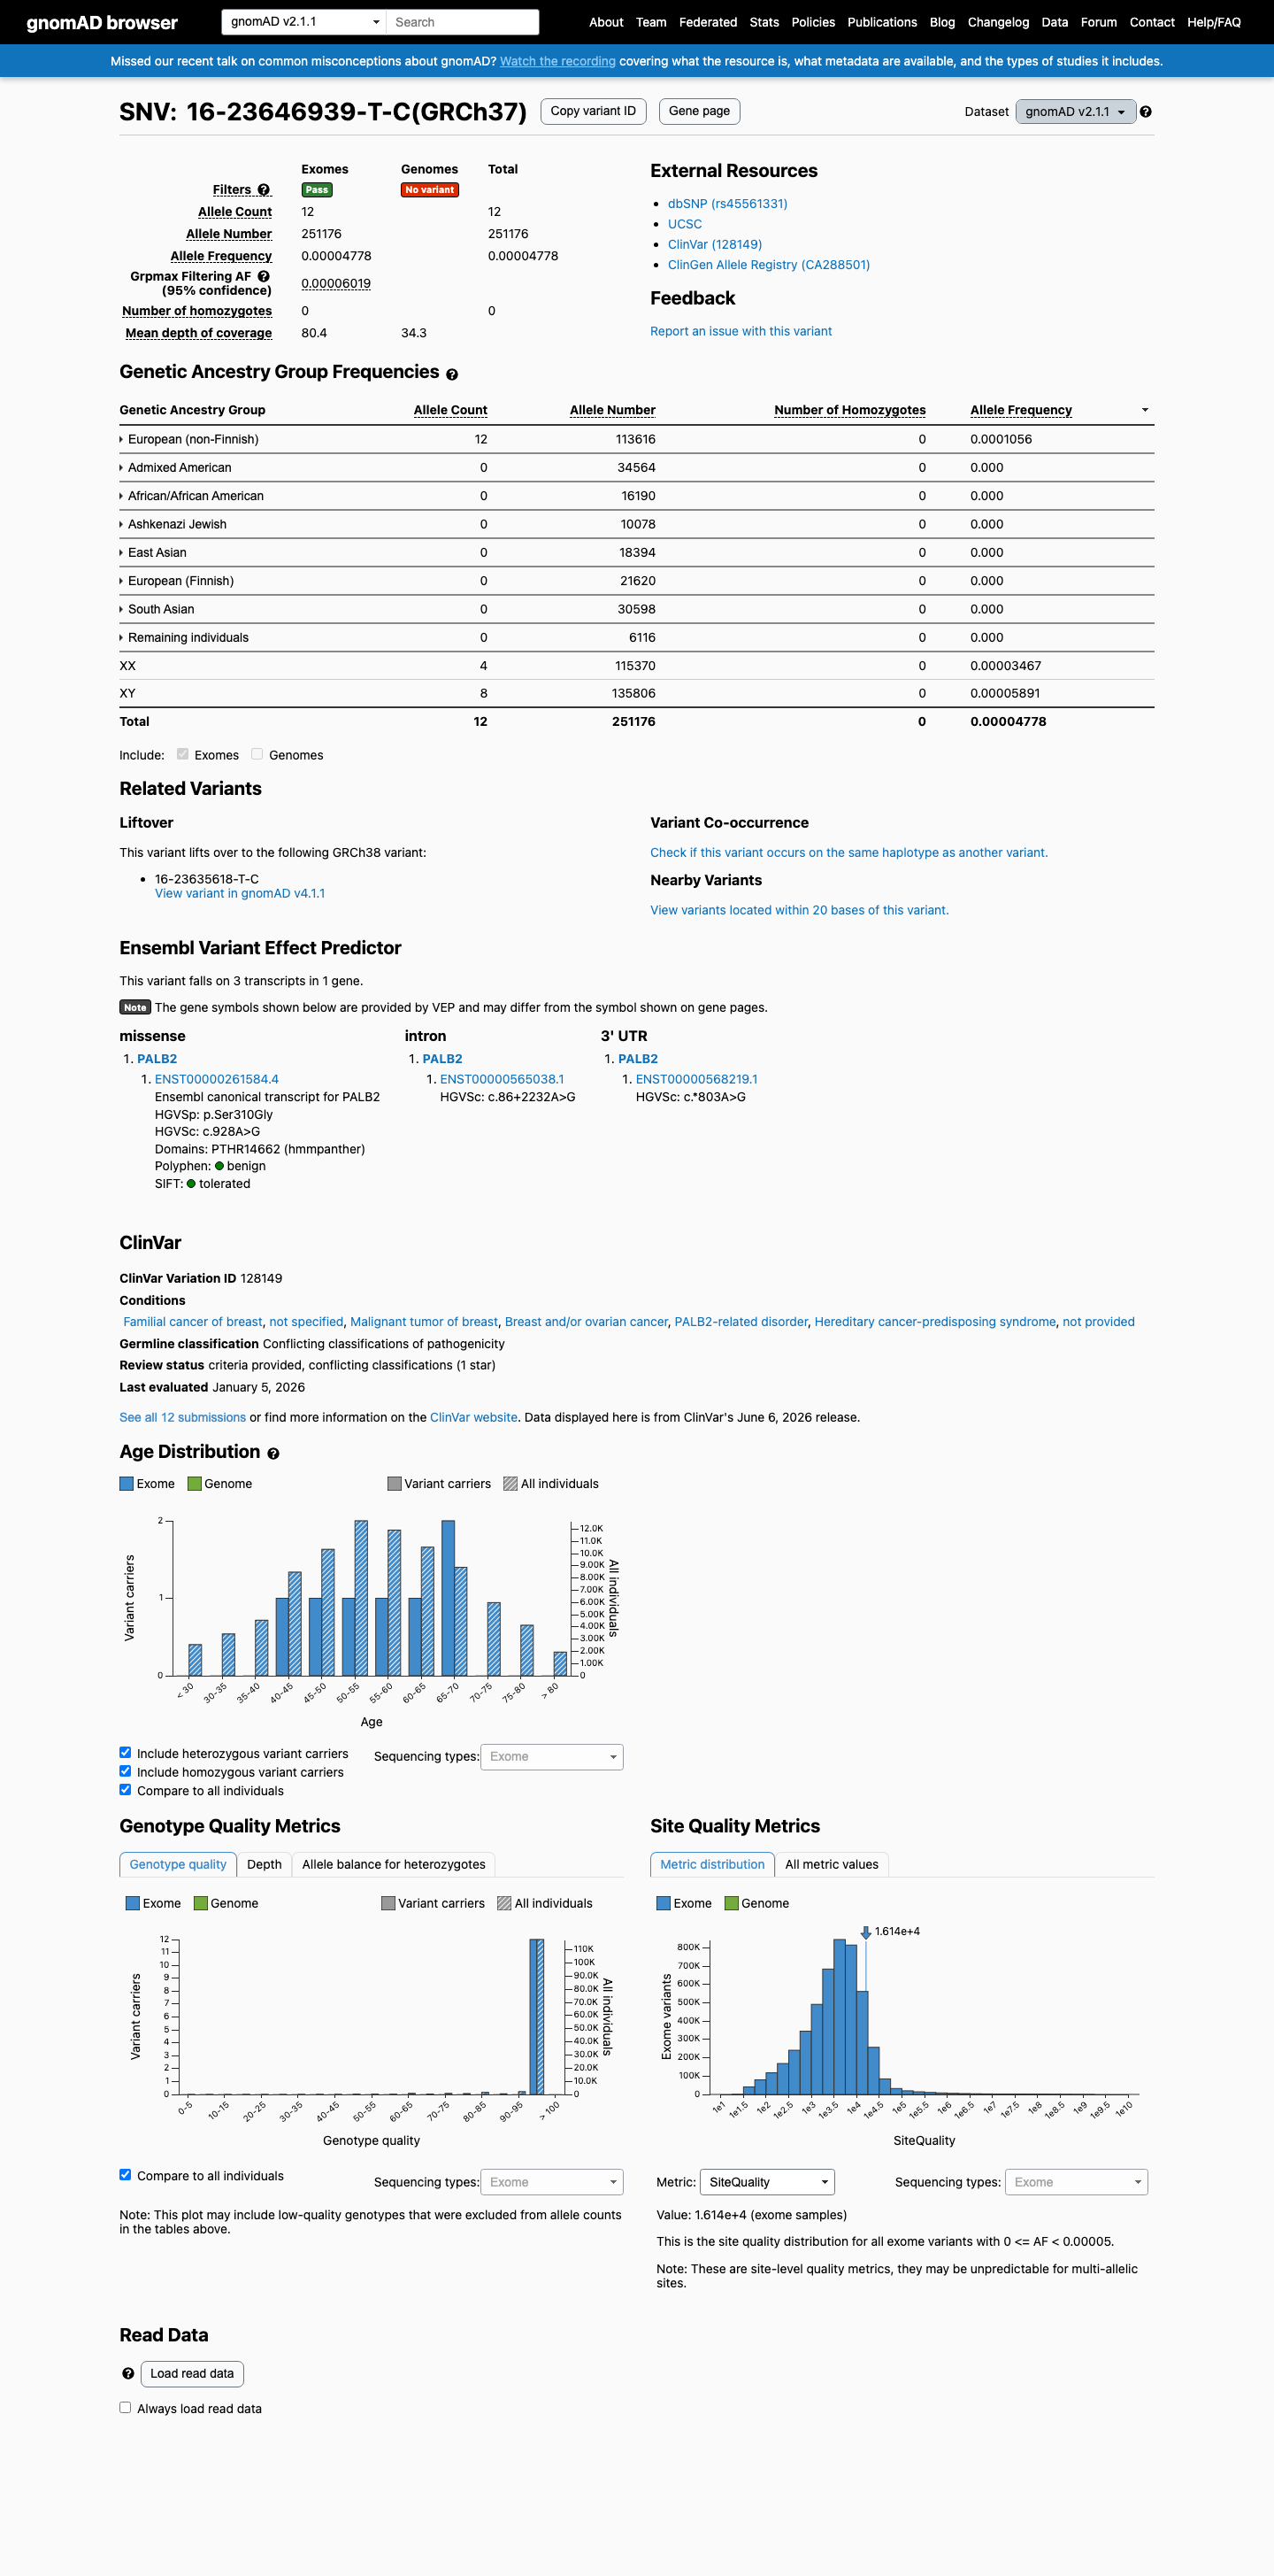Open the ClinGen Allele Registry (CA288501) link
Screen dimensions: 1274x2576
[769, 265]
